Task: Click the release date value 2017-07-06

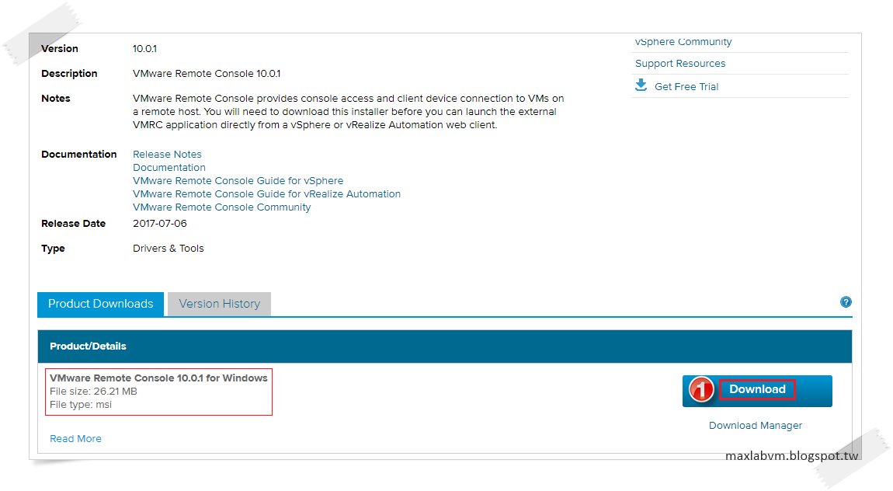Action: pos(159,223)
